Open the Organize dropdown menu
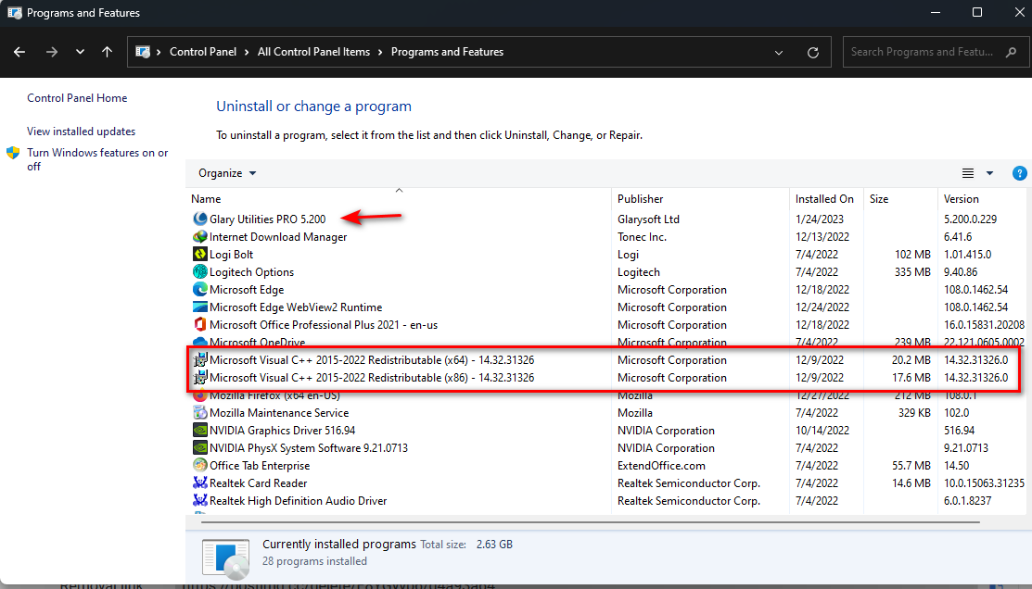 pos(227,173)
